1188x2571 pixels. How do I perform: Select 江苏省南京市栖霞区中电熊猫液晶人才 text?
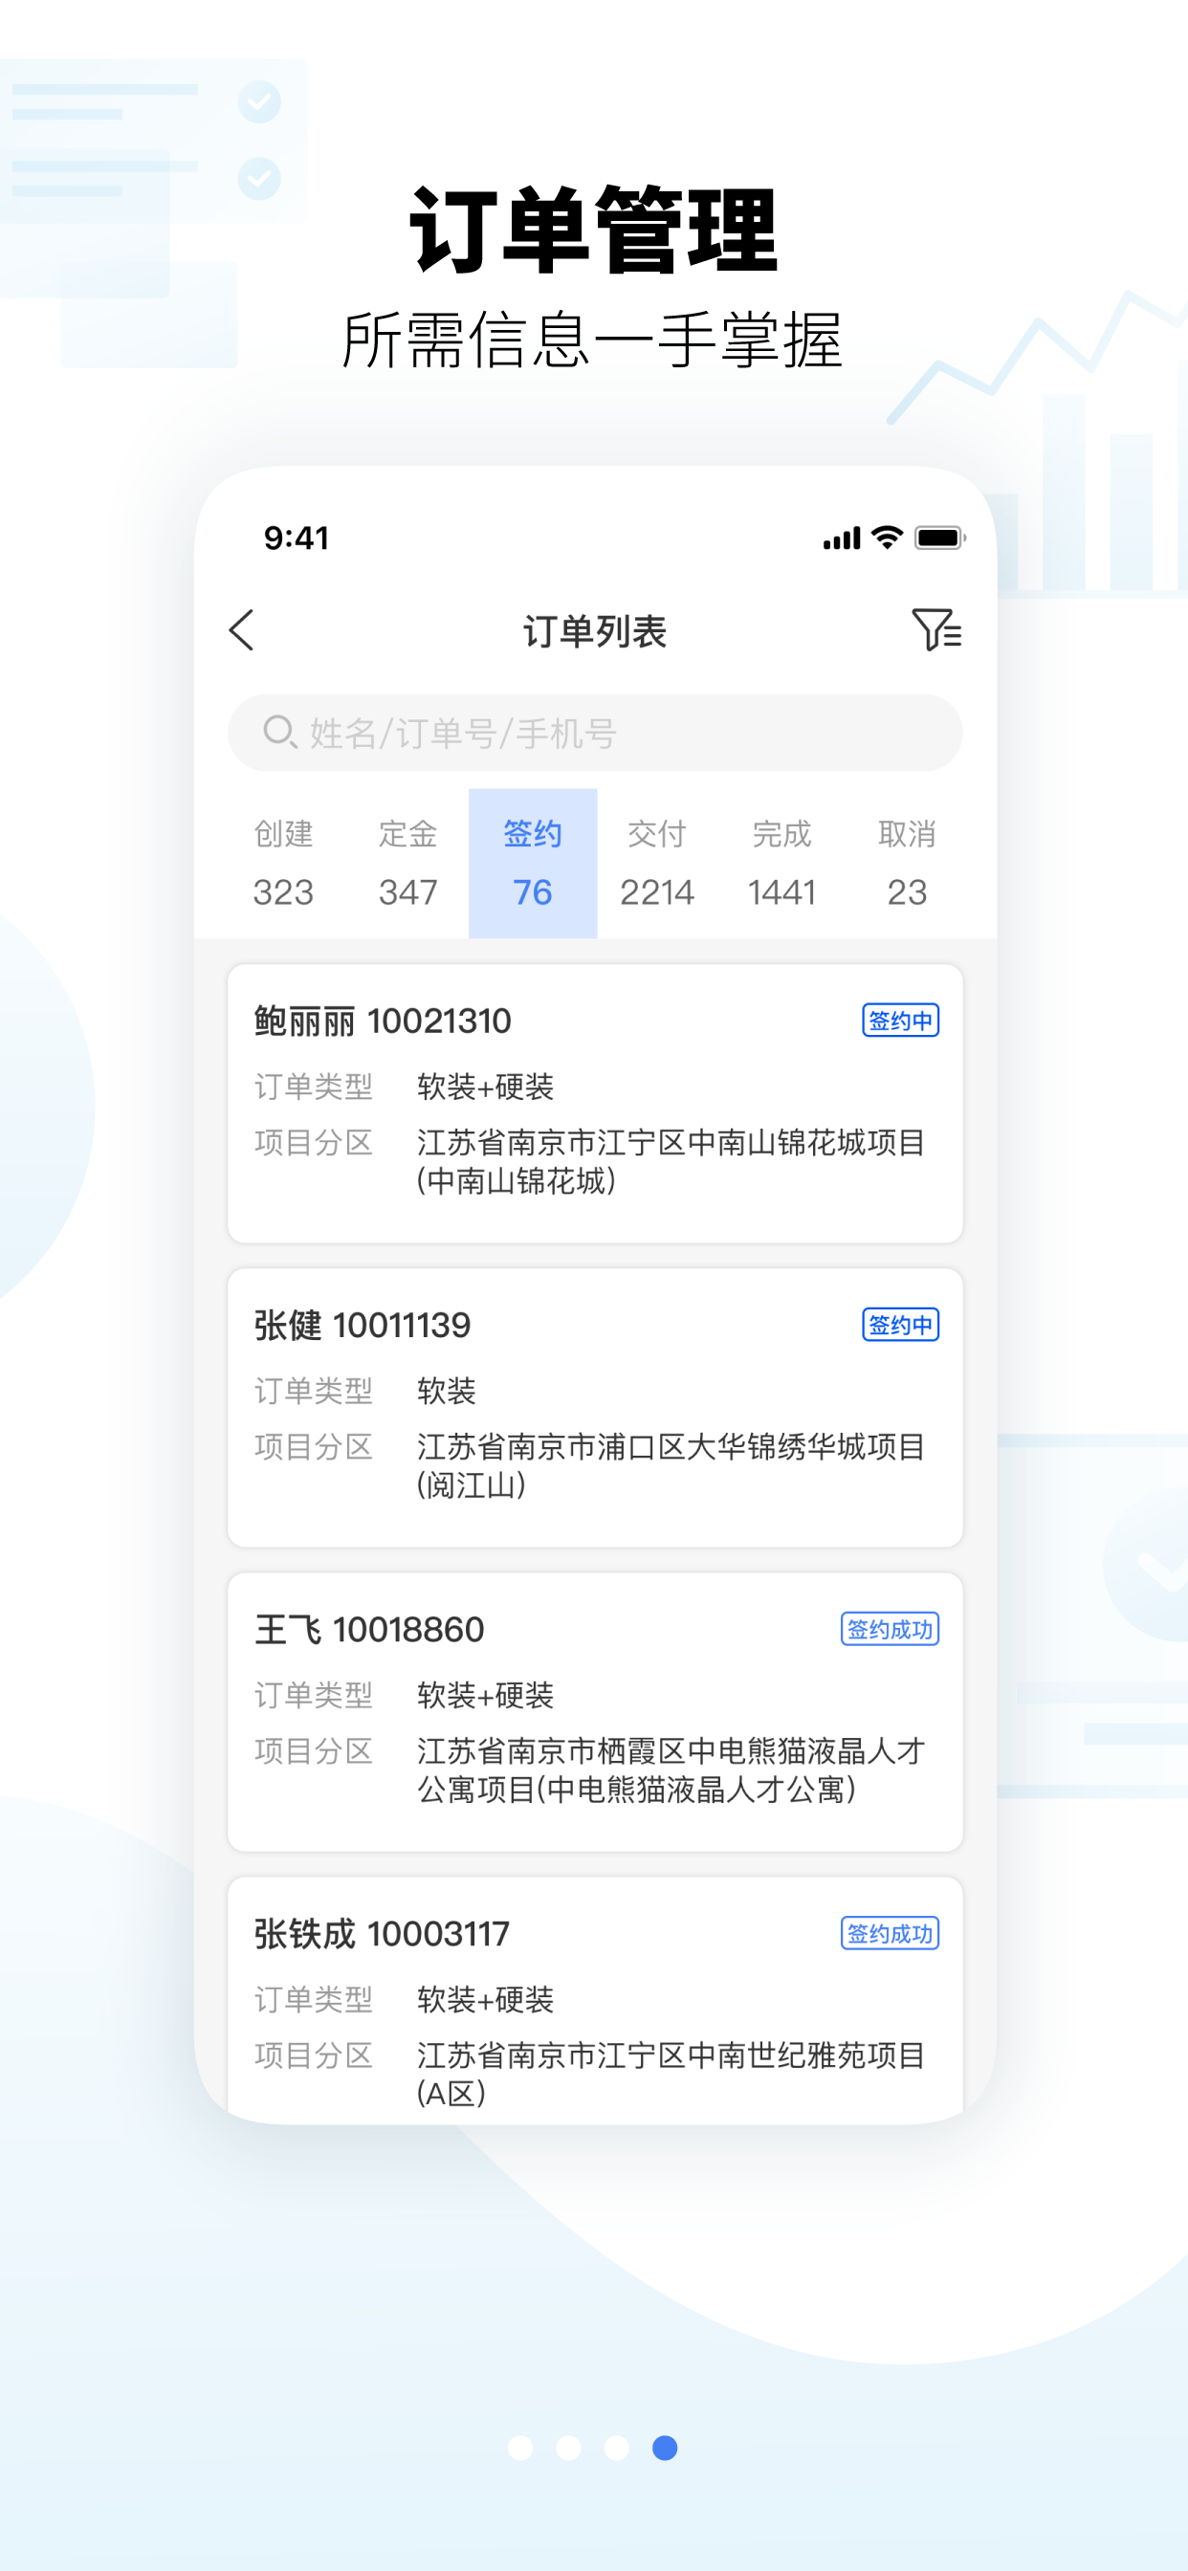pos(671,1750)
